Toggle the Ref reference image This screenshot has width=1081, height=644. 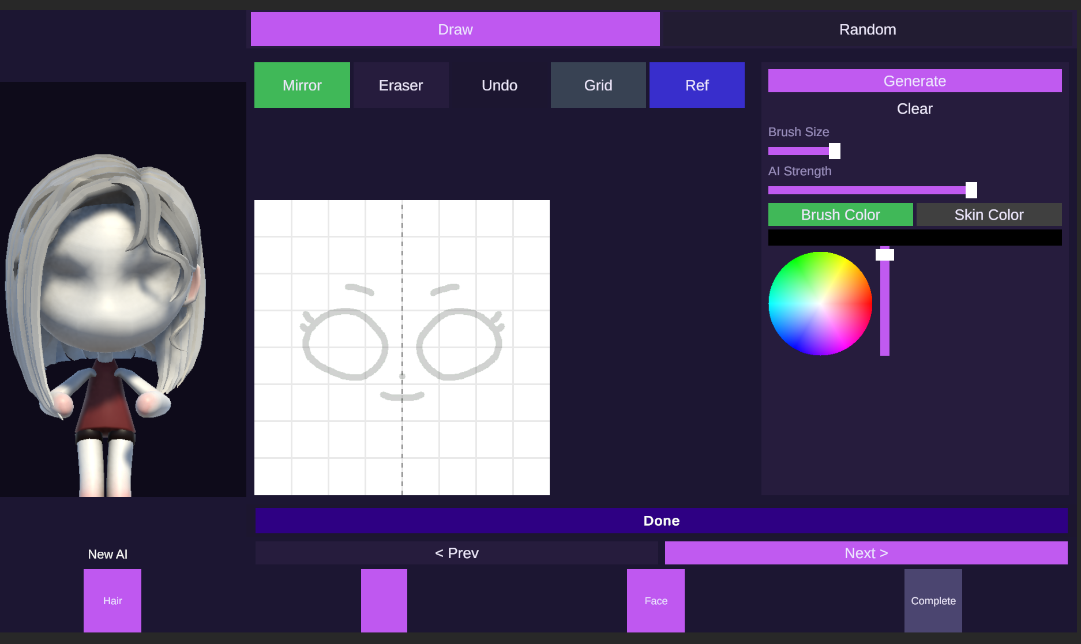pos(697,85)
